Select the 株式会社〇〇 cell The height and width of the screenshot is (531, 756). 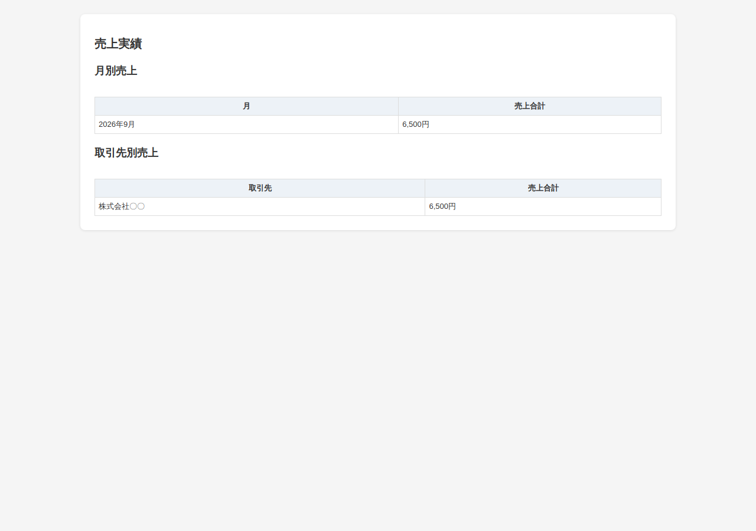tap(260, 206)
